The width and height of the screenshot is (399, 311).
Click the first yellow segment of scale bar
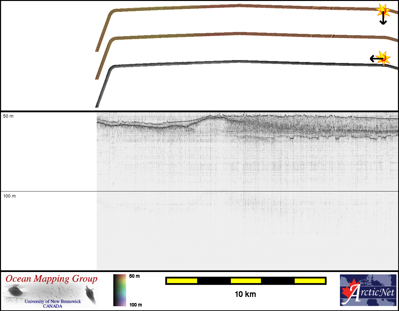click(182, 281)
